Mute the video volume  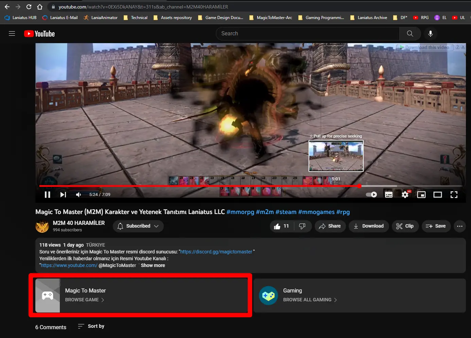click(78, 195)
